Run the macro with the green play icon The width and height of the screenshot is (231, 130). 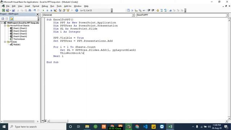pyautogui.click(x=43, y=10)
